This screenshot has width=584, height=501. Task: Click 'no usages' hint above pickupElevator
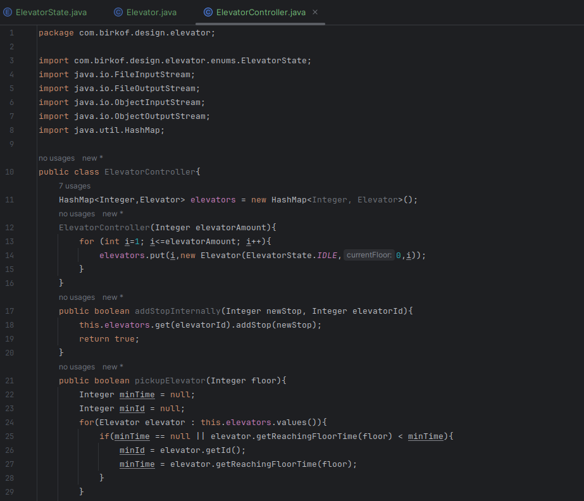click(77, 367)
